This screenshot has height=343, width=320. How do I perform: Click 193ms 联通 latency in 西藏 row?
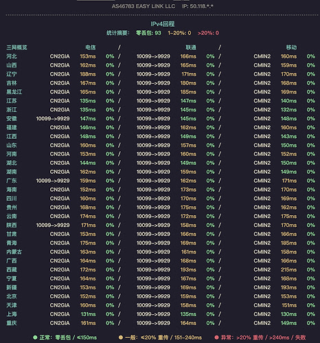pos(188,269)
